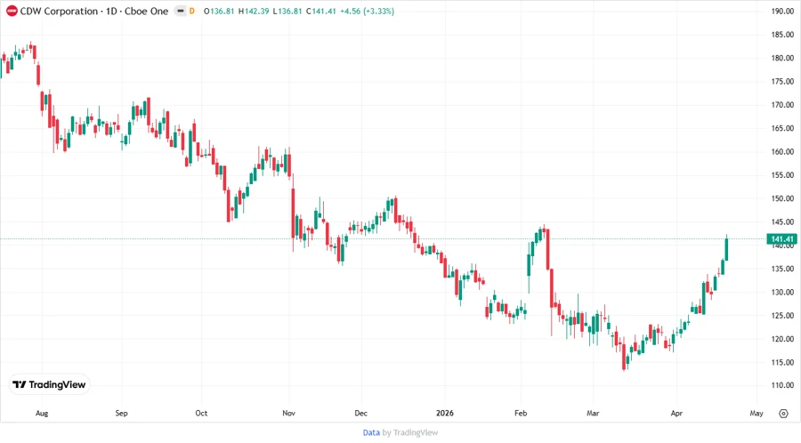Click the Sep time axis label
Viewport: 801px width, 443px height.
pyautogui.click(x=122, y=414)
